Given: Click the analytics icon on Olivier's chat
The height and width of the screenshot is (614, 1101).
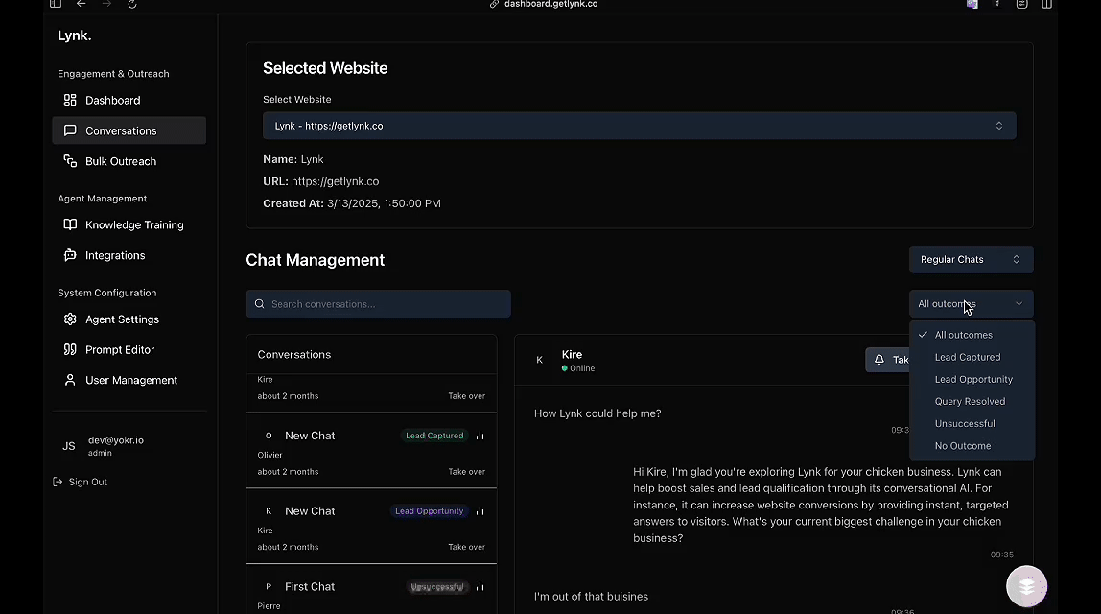Looking at the screenshot, I should tap(480, 436).
